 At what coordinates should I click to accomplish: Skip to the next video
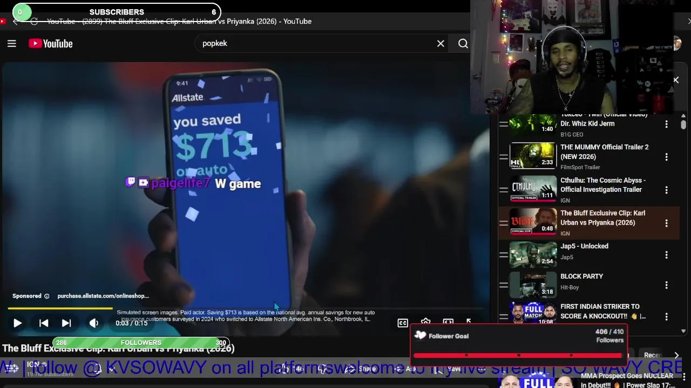point(66,323)
